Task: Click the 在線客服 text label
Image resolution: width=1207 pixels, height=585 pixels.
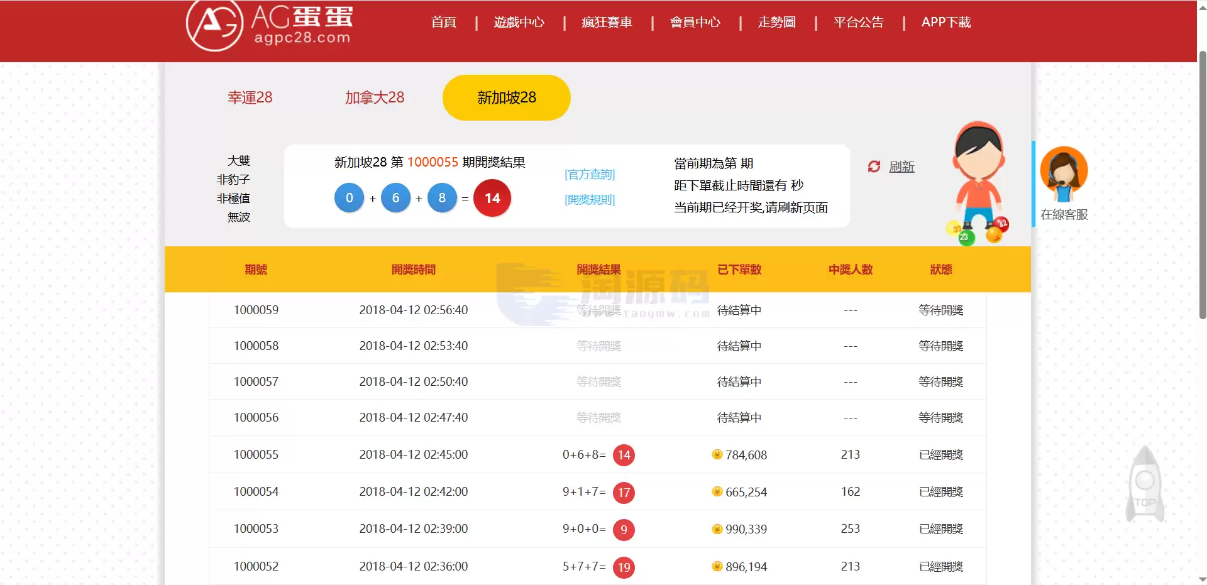Action: pyautogui.click(x=1064, y=214)
